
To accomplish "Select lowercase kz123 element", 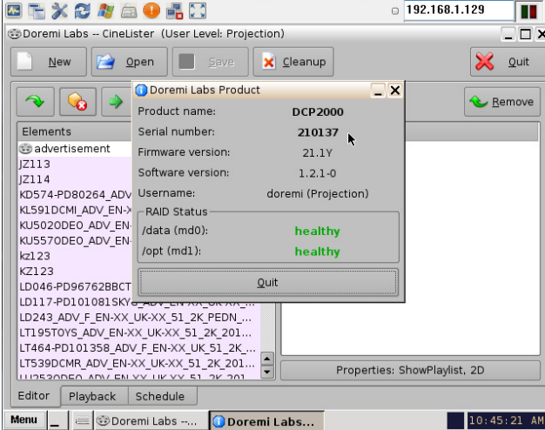I will point(75,256).
